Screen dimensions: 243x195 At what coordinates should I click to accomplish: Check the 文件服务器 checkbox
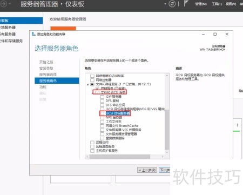(x=102, y=97)
